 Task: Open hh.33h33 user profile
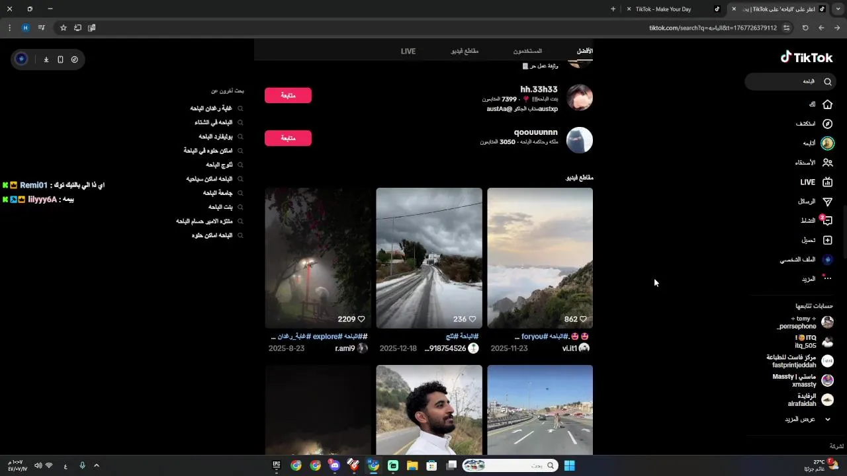click(x=539, y=89)
